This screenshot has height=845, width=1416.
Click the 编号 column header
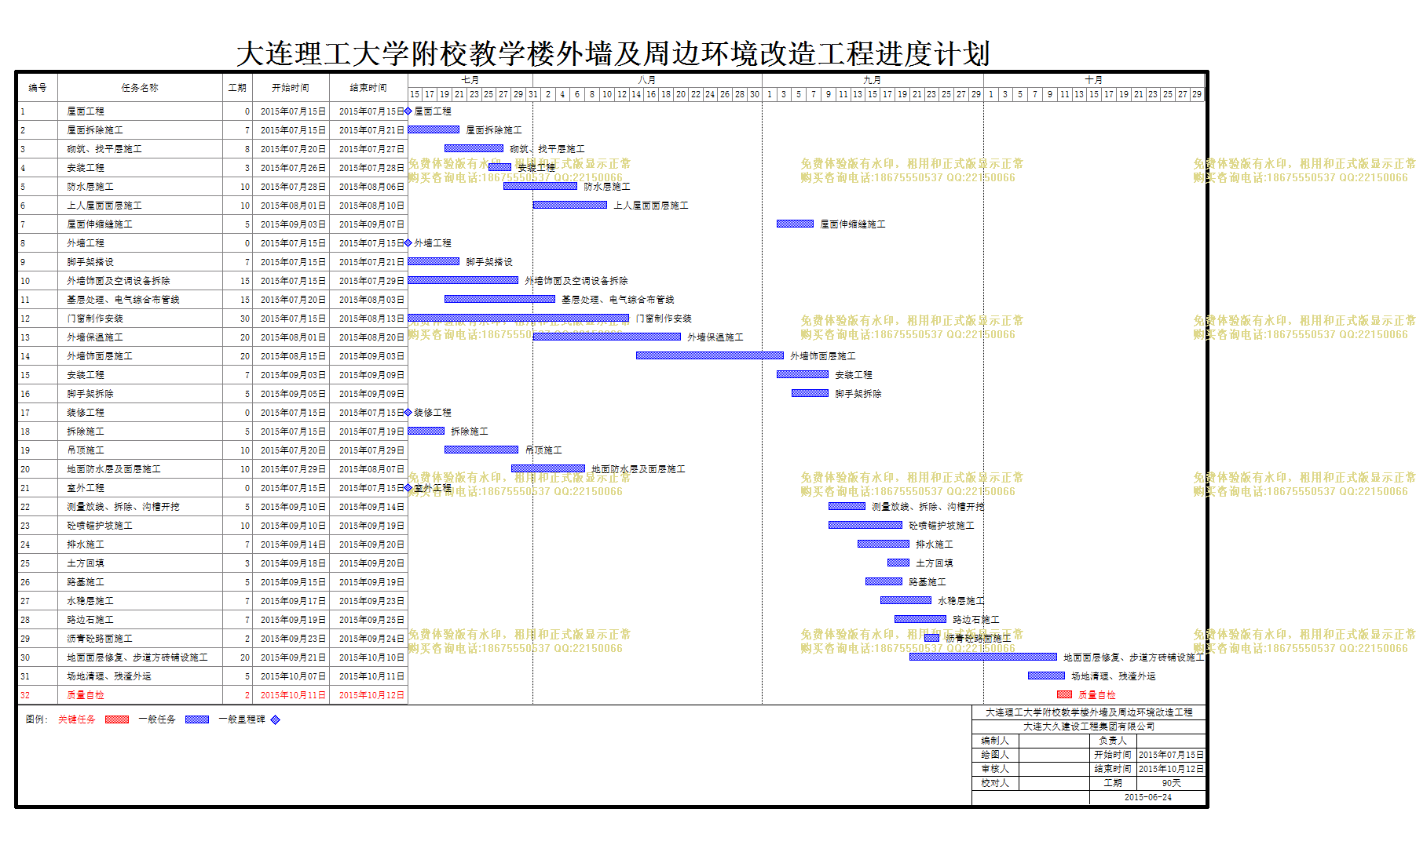point(38,88)
